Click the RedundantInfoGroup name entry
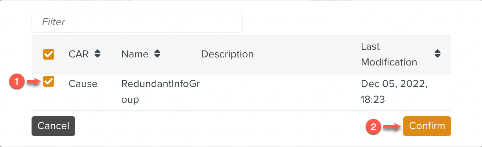The width and height of the screenshot is (482, 147). tap(160, 91)
